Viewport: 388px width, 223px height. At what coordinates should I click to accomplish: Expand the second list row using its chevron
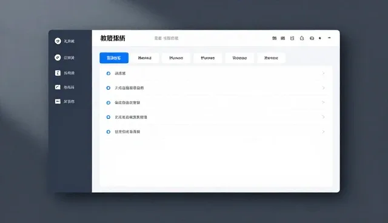[x=323, y=88]
